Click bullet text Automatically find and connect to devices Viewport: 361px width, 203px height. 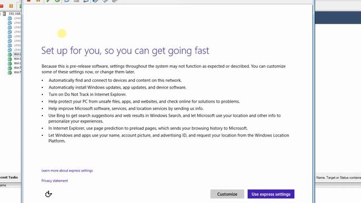(115, 80)
